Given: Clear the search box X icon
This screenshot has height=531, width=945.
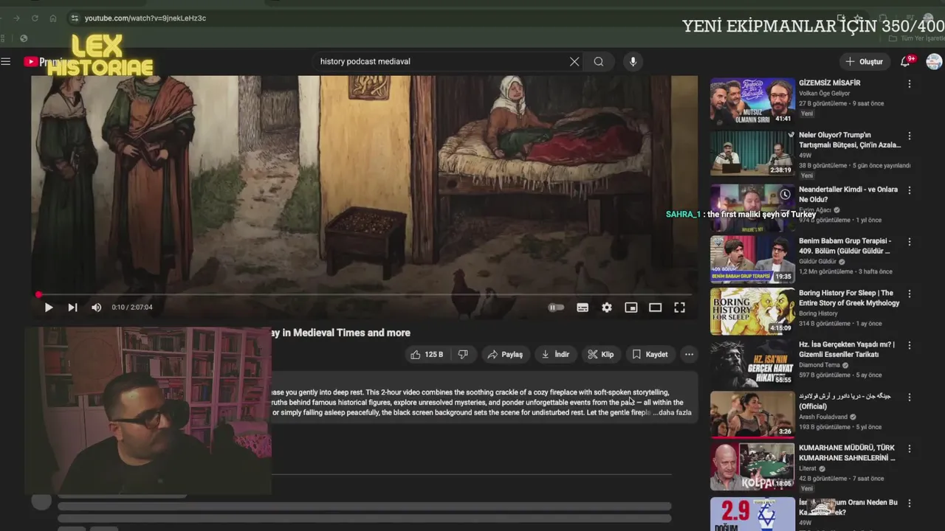Looking at the screenshot, I should 574,62.
